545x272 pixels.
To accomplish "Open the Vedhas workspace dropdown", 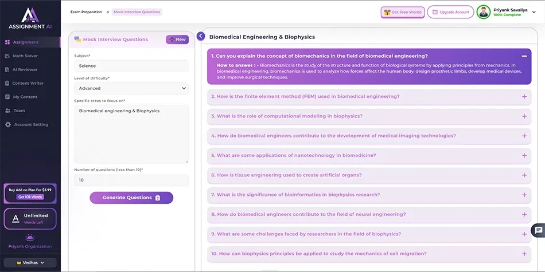I will pyautogui.click(x=30, y=263).
